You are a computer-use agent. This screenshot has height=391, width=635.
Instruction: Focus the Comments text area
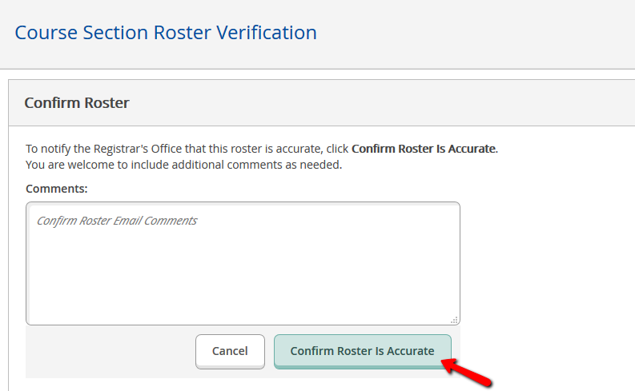[243, 263]
